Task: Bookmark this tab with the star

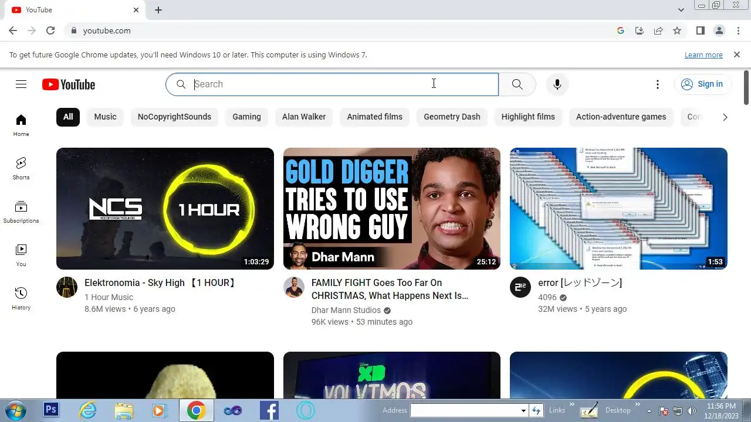Action: point(677,30)
